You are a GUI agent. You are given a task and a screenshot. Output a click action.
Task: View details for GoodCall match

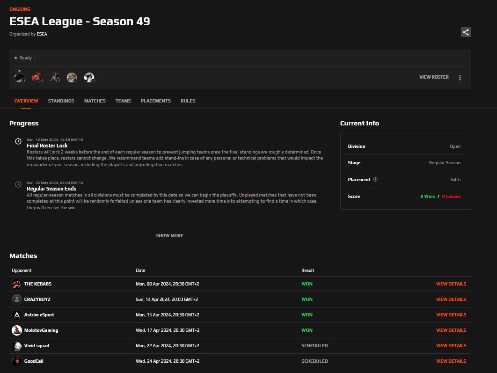click(x=451, y=361)
